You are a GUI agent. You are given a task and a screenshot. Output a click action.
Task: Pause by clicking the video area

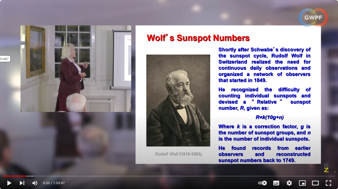pos(169,95)
